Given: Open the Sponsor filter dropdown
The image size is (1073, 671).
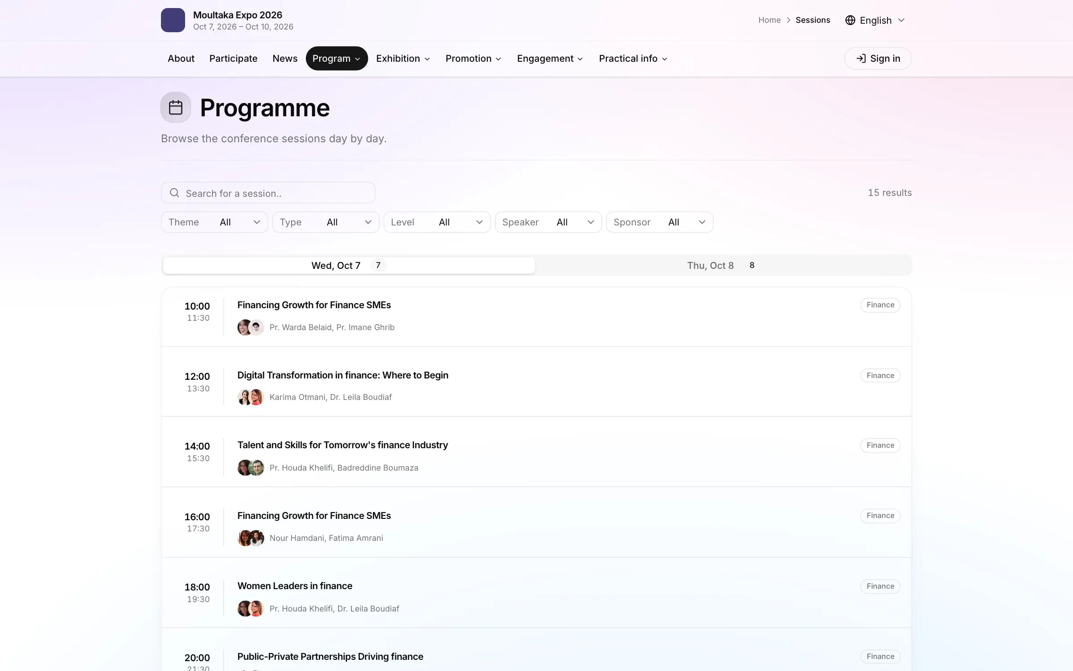Looking at the screenshot, I should 660,222.
